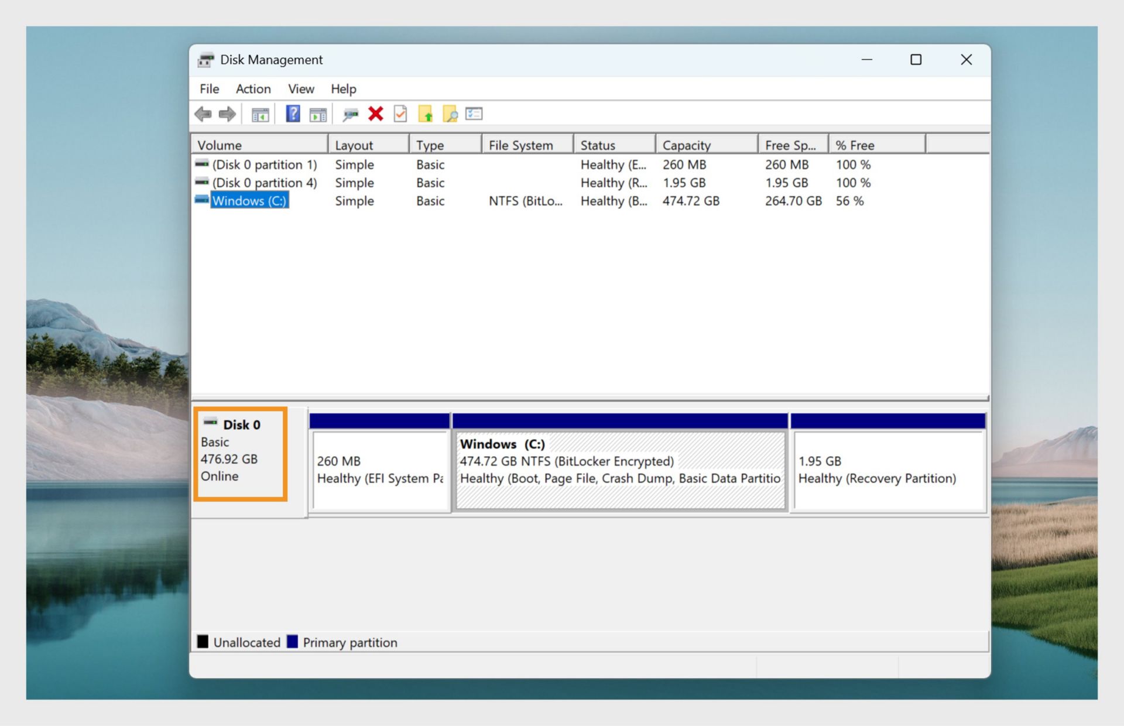The width and height of the screenshot is (1124, 726).
Task: Select the Disk 0 partition 4 row
Action: point(264,183)
